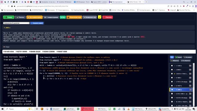Click square icon right of task 6. 14437 к
This screenshot has height=111, width=197.
pos(190,86)
